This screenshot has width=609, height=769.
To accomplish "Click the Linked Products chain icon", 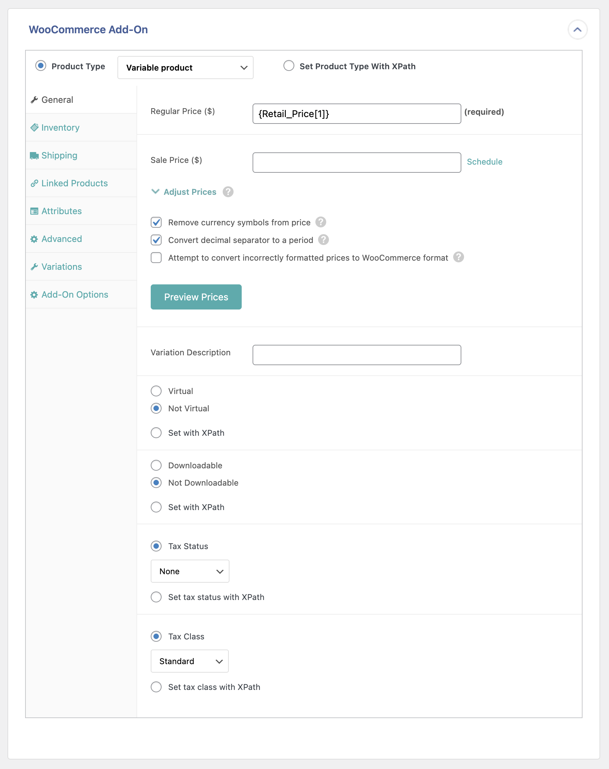I will 34,183.
